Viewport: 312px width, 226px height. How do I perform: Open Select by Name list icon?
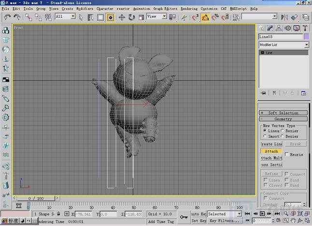(x=91, y=17)
